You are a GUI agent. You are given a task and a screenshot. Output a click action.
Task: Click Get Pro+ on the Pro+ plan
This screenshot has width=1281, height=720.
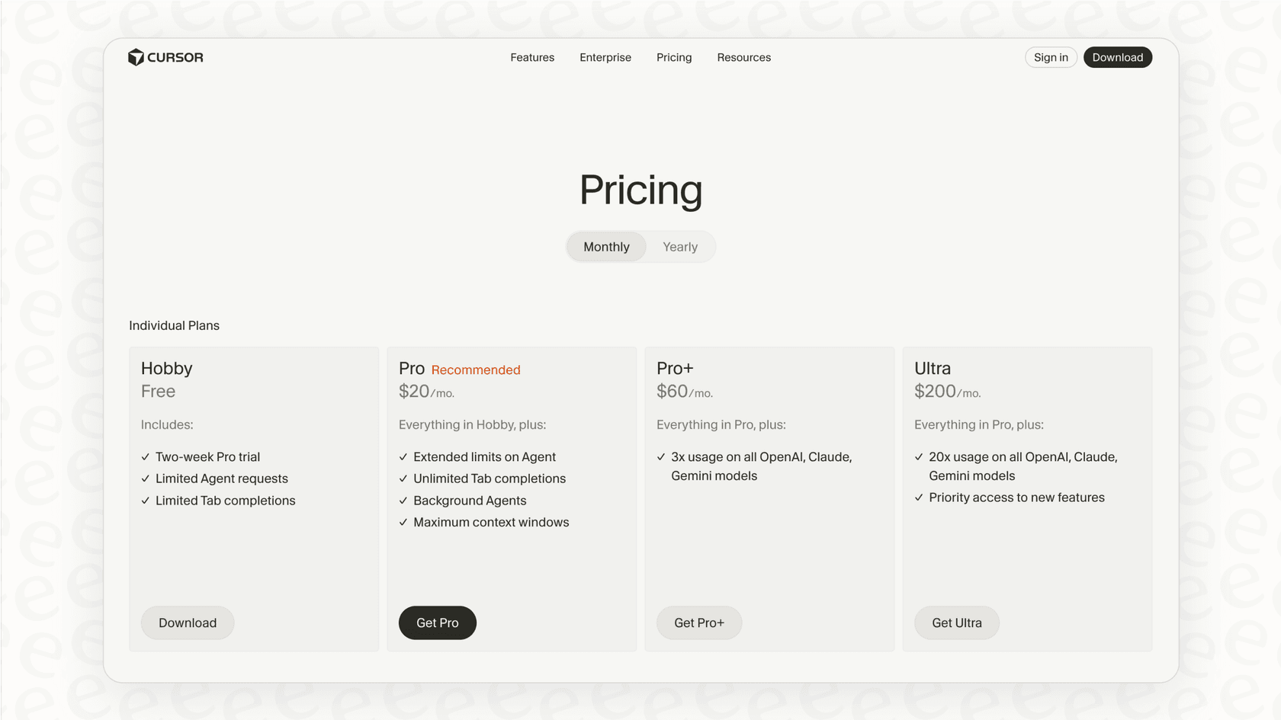point(698,622)
